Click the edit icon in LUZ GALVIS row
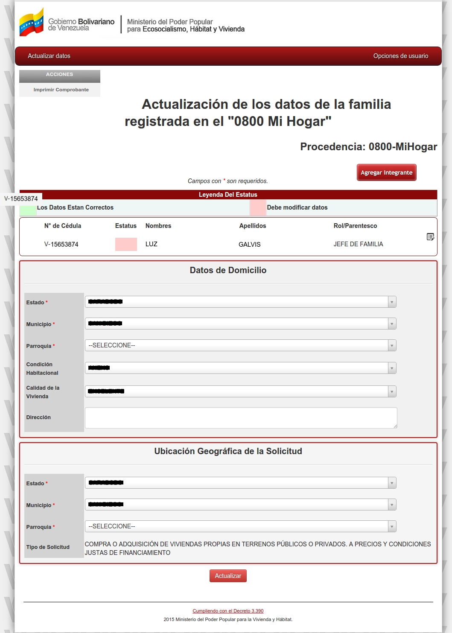Screen dimensions: 452x633 click(430, 237)
